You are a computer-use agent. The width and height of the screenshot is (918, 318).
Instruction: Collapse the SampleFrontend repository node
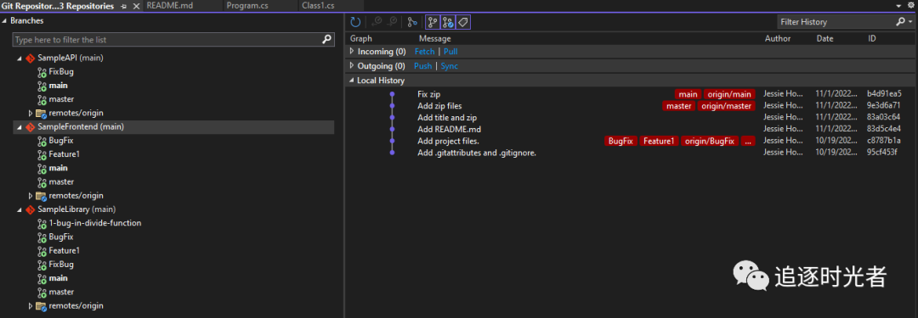click(20, 127)
